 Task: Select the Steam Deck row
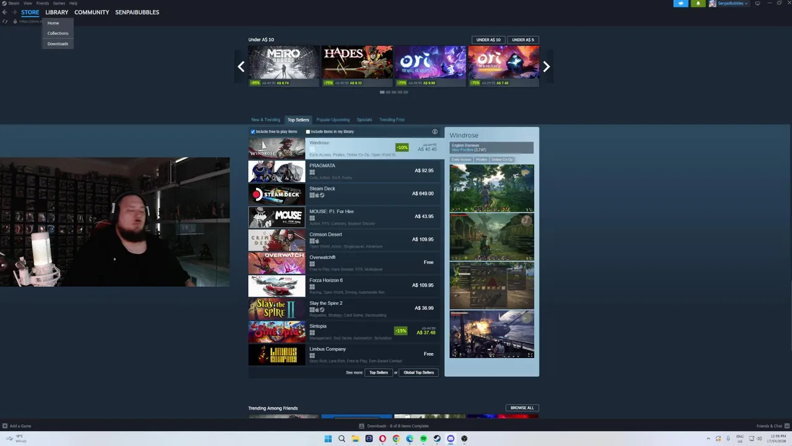tap(345, 194)
